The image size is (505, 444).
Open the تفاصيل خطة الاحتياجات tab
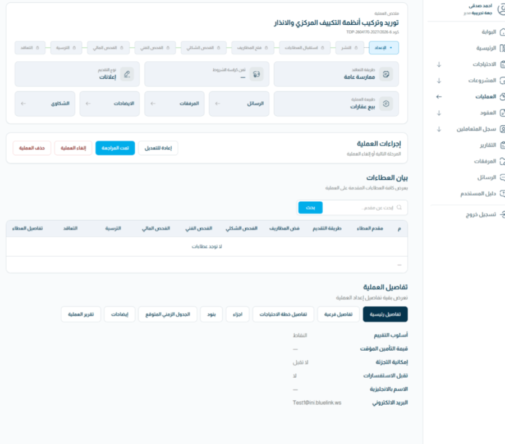pos(283,314)
